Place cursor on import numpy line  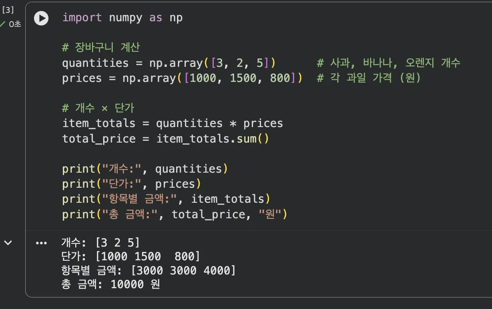tap(122, 18)
